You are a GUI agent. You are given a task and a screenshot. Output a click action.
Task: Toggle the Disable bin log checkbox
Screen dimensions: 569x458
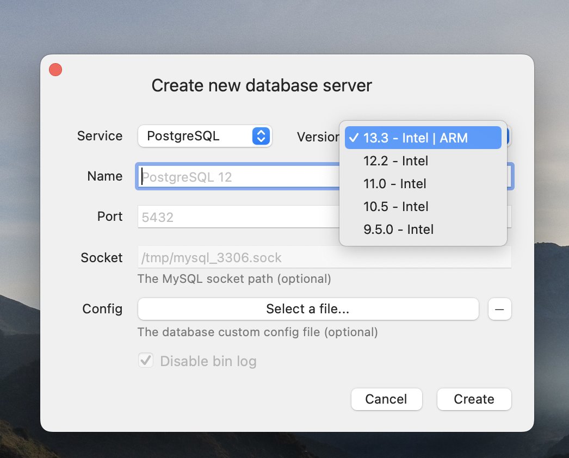click(146, 361)
